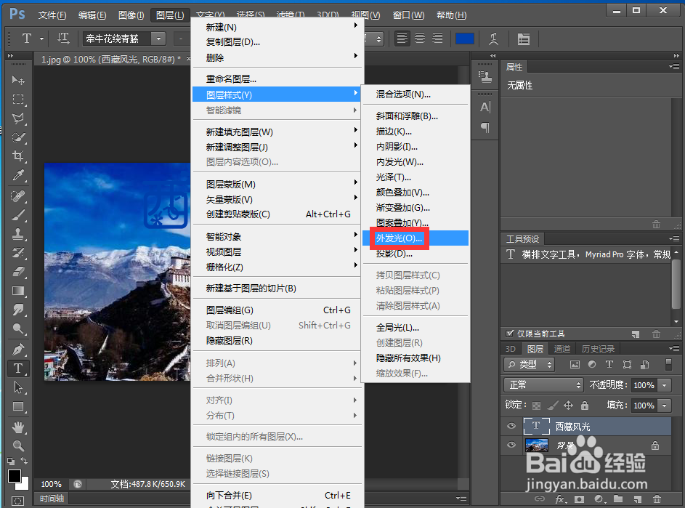The width and height of the screenshot is (685, 508).
Task: Select the Crop tool
Action: 18,156
